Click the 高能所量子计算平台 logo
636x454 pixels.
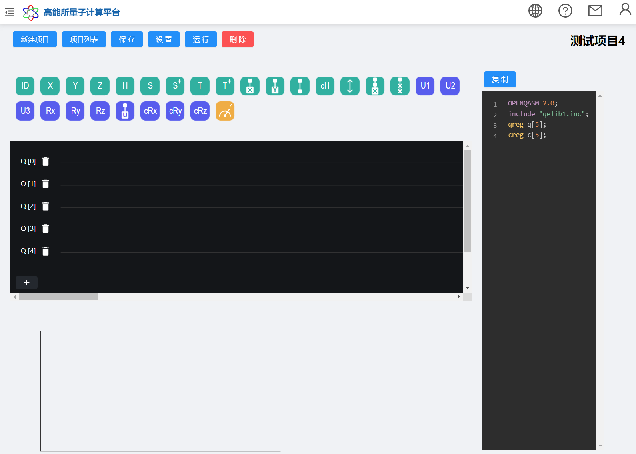coord(71,12)
